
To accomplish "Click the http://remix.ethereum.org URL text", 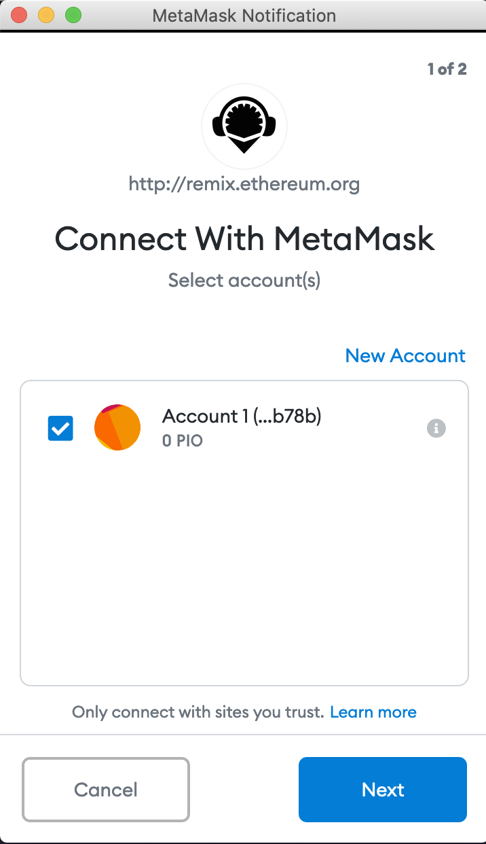I will click(244, 183).
